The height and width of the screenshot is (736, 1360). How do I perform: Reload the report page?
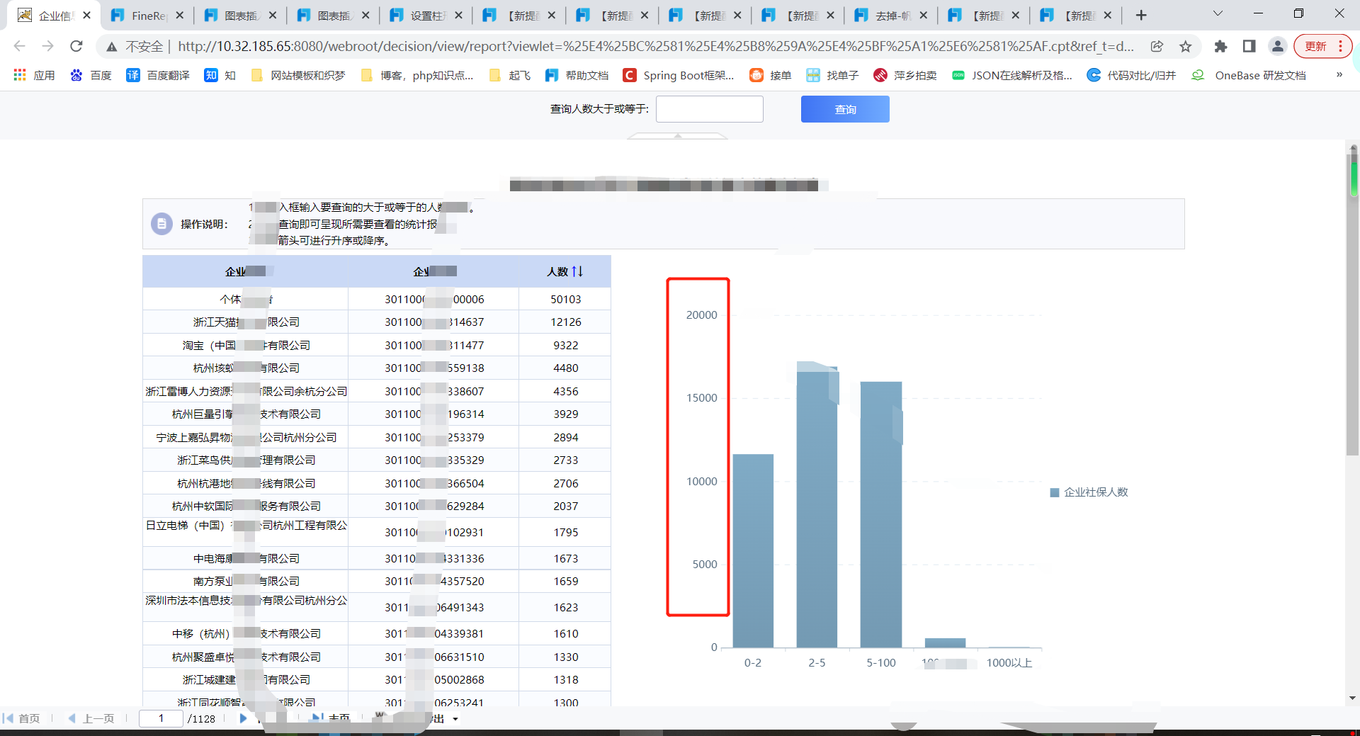[x=76, y=47]
